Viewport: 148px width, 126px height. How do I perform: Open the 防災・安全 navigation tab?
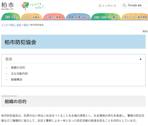click(x=11, y=17)
